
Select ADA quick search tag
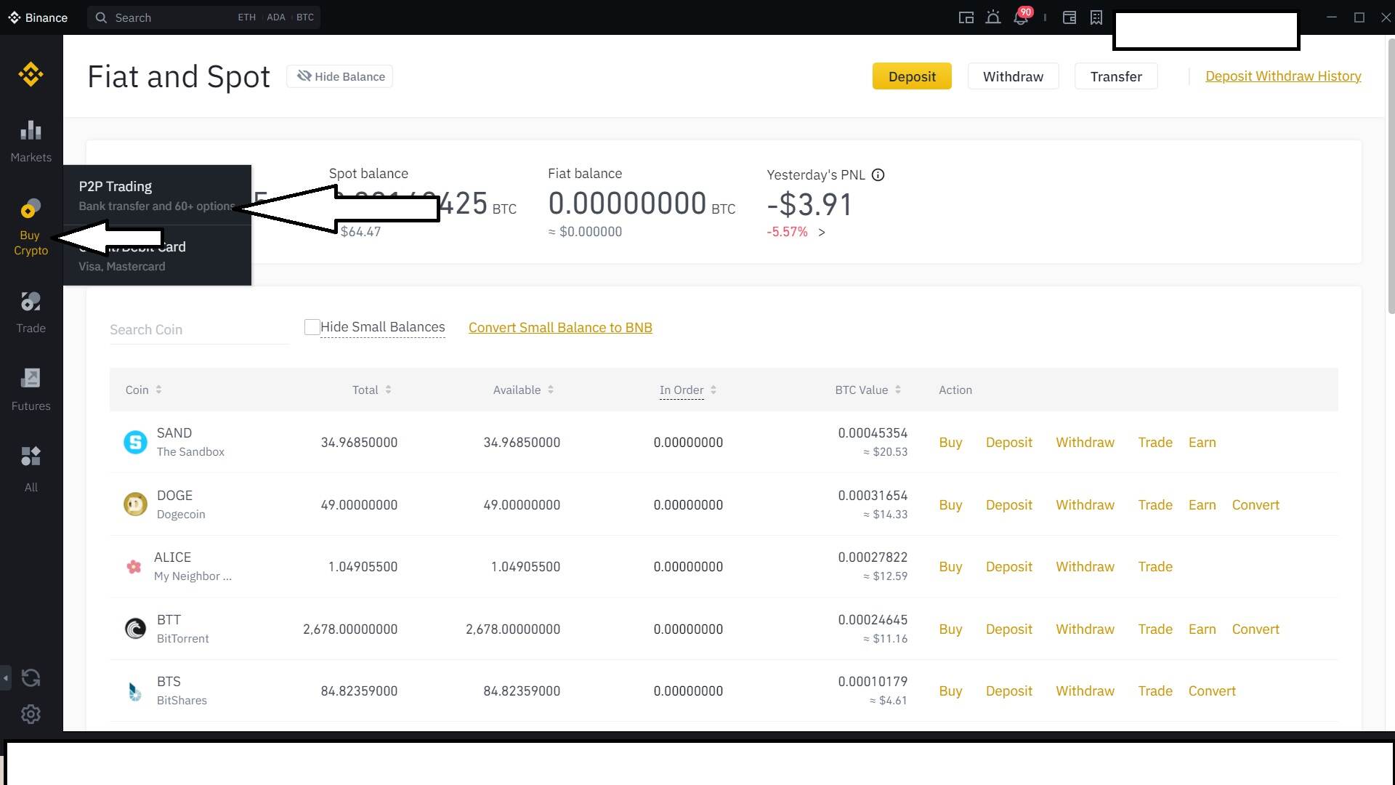coord(276,17)
